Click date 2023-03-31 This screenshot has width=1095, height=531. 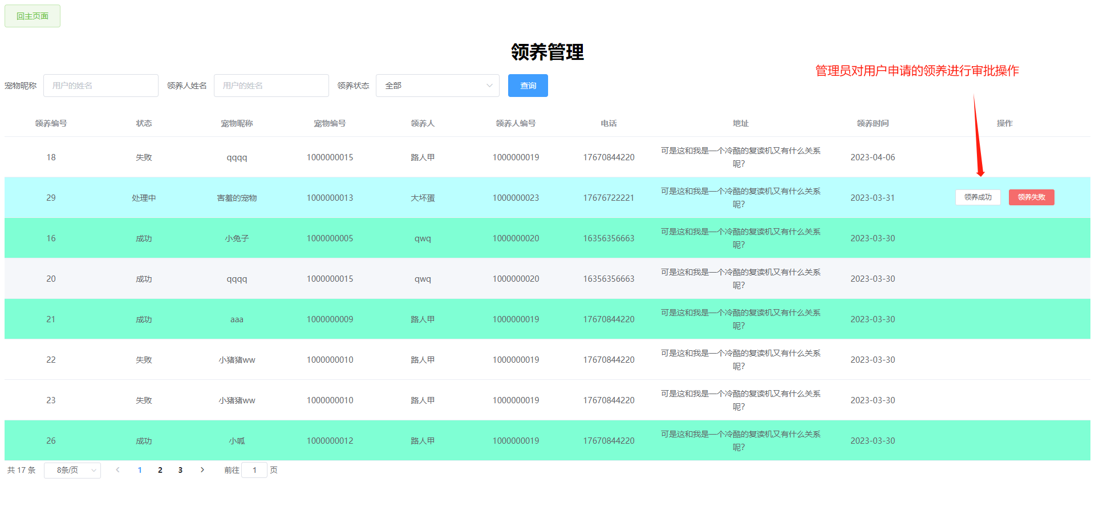point(873,198)
